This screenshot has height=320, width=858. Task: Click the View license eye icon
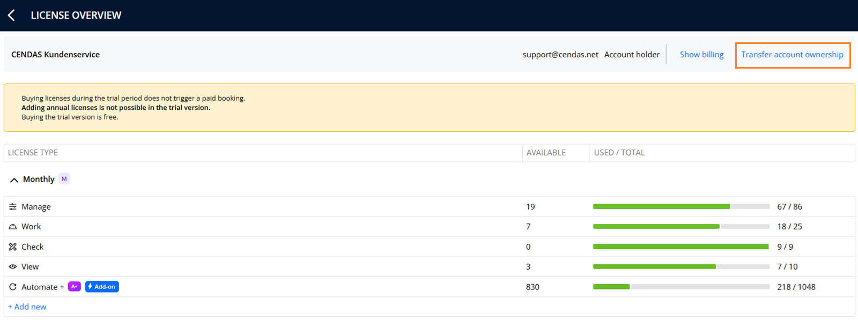[13, 266]
